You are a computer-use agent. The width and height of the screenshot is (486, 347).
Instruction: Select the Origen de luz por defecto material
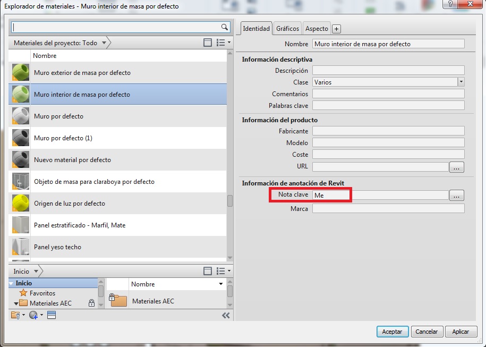[70, 204]
